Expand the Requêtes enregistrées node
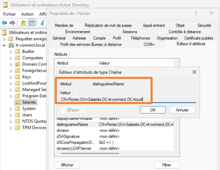Viewport: 220px width, 170px height. [4, 39]
